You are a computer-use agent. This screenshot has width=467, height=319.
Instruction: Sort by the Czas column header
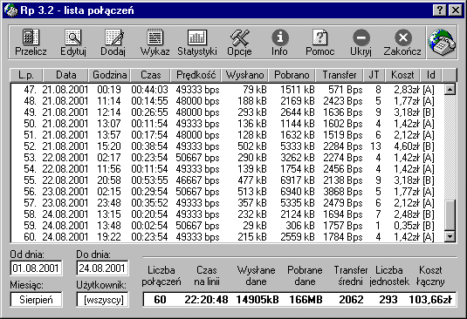pyautogui.click(x=150, y=75)
